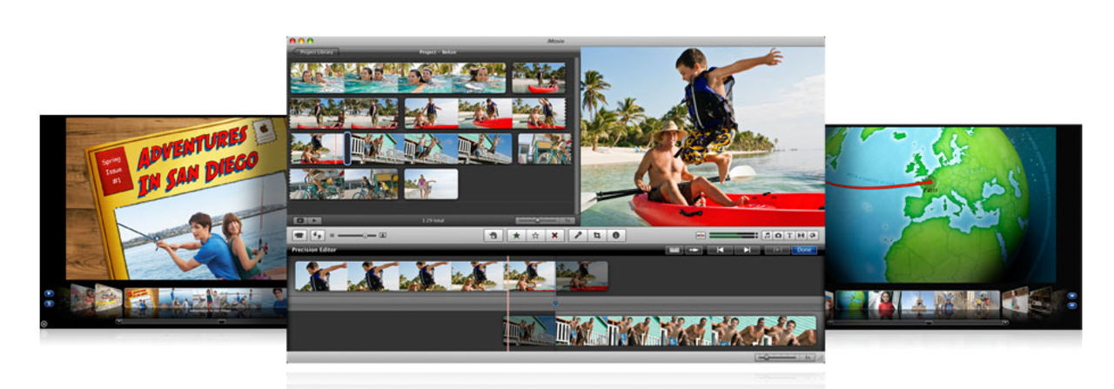1114x389 pixels.
Task: Click the lower beach house clip in Precision Editor
Action: [x=660, y=331]
